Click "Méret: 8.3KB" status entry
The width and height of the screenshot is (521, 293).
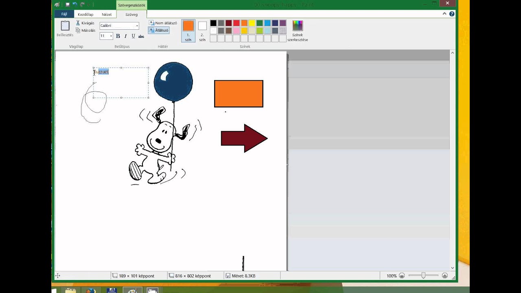tap(243, 276)
